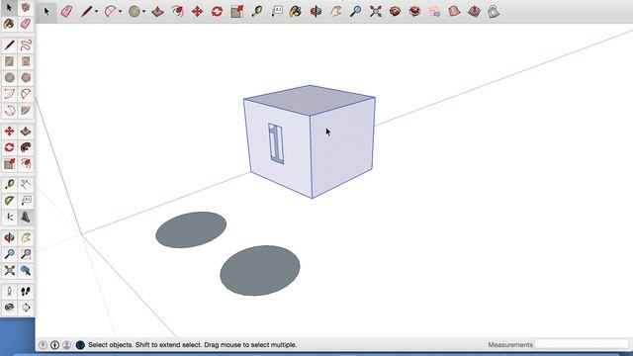This screenshot has height=356, width=633.
Task: Select the Rectangle tool in left palette
Action: click(9, 61)
